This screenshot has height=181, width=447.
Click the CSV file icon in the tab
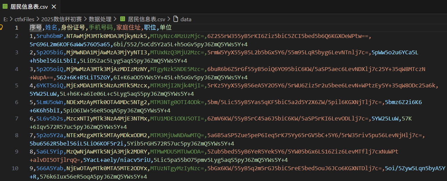[5, 6]
